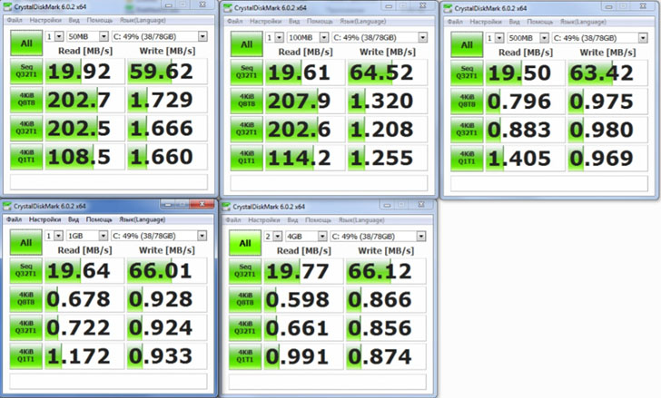Click the 114.2 read result
This screenshot has width=661, height=398.
(x=305, y=158)
